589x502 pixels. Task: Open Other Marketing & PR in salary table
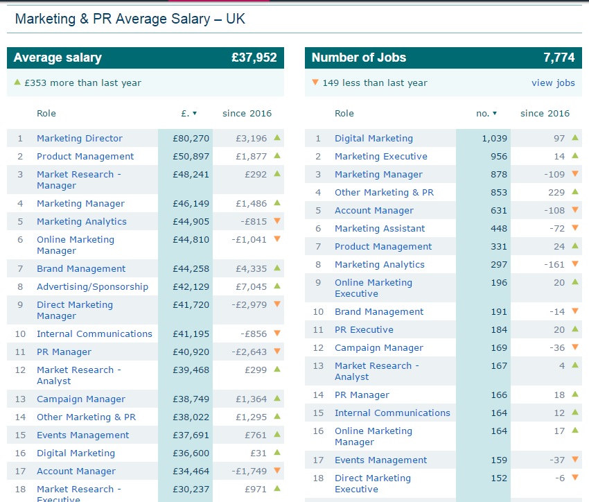(x=86, y=417)
